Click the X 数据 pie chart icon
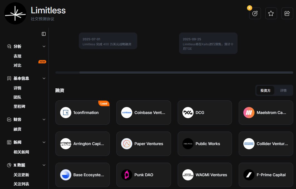Viewport: 296px width, 189px height. pyautogui.click(x=9, y=165)
